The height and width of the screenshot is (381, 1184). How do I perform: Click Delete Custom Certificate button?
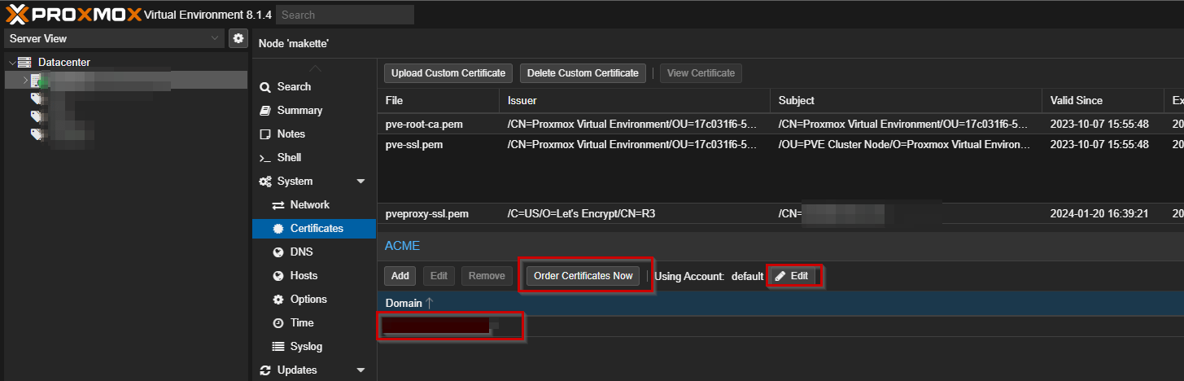point(583,73)
